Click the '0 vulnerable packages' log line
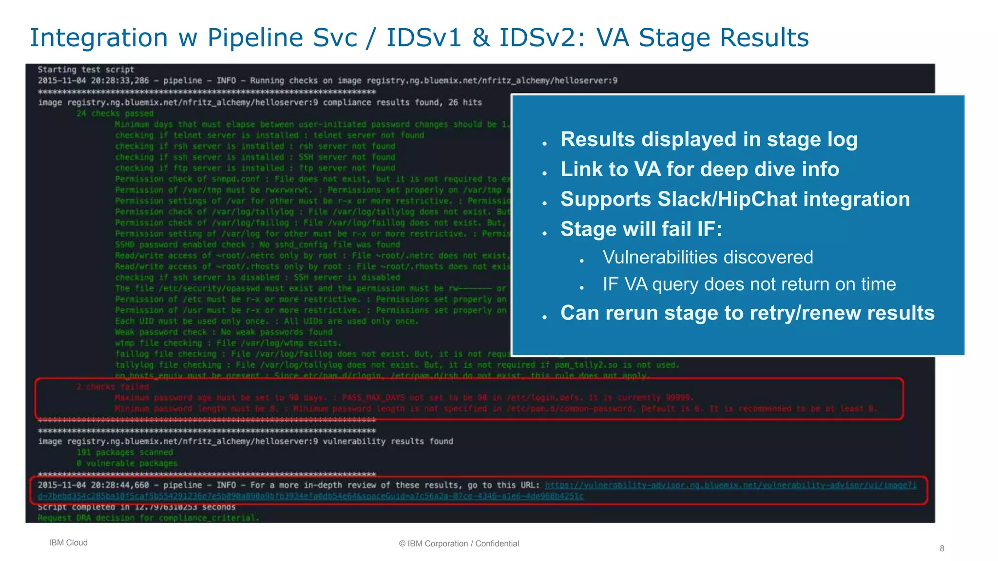Image resolution: width=998 pixels, height=561 pixels. (127, 463)
